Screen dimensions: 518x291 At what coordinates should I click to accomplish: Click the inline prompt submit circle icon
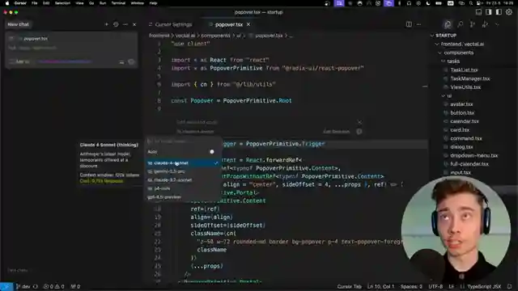(x=359, y=132)
